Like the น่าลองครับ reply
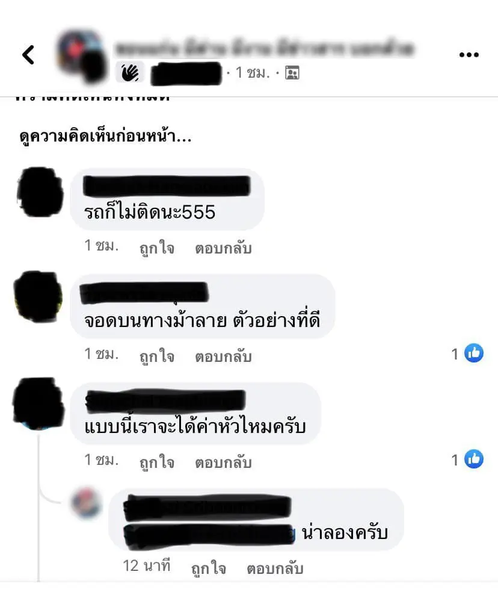This screenshot has height=595, width=498. tap(209, 569)
